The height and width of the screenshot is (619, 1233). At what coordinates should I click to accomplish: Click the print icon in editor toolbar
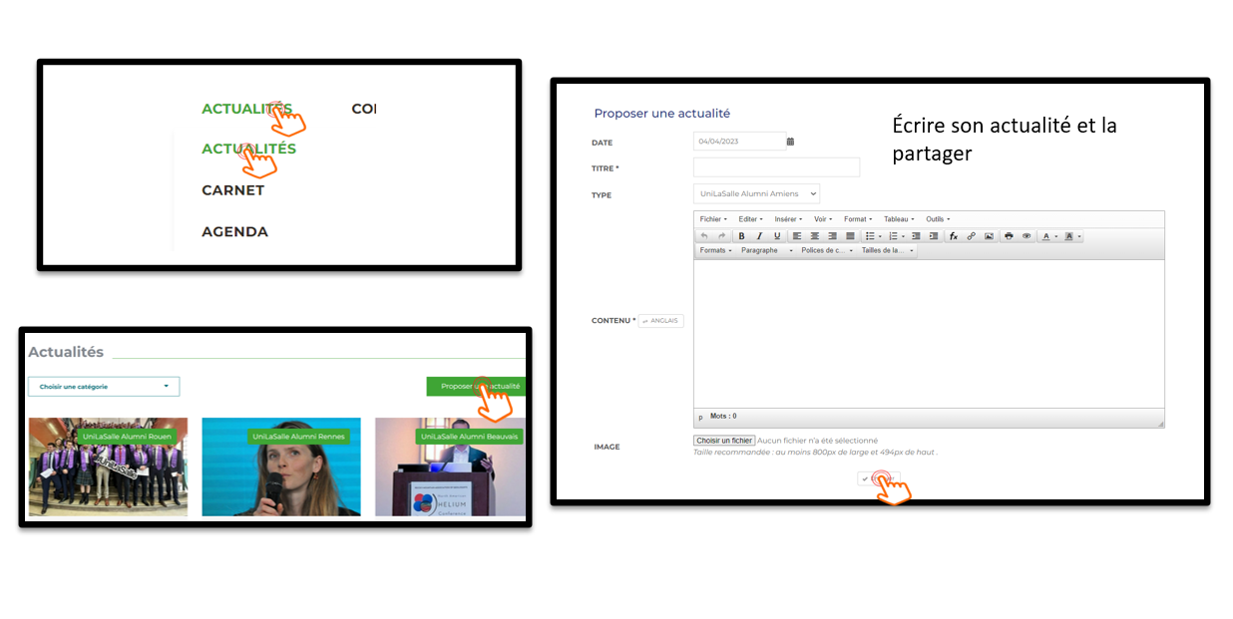[x=1009, y=236]
